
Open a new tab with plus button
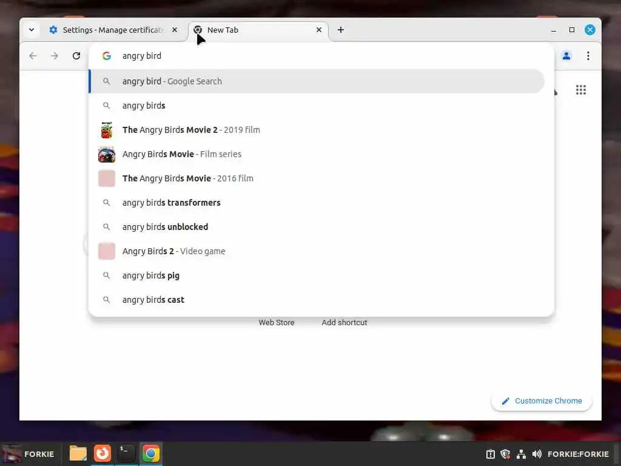341,30
